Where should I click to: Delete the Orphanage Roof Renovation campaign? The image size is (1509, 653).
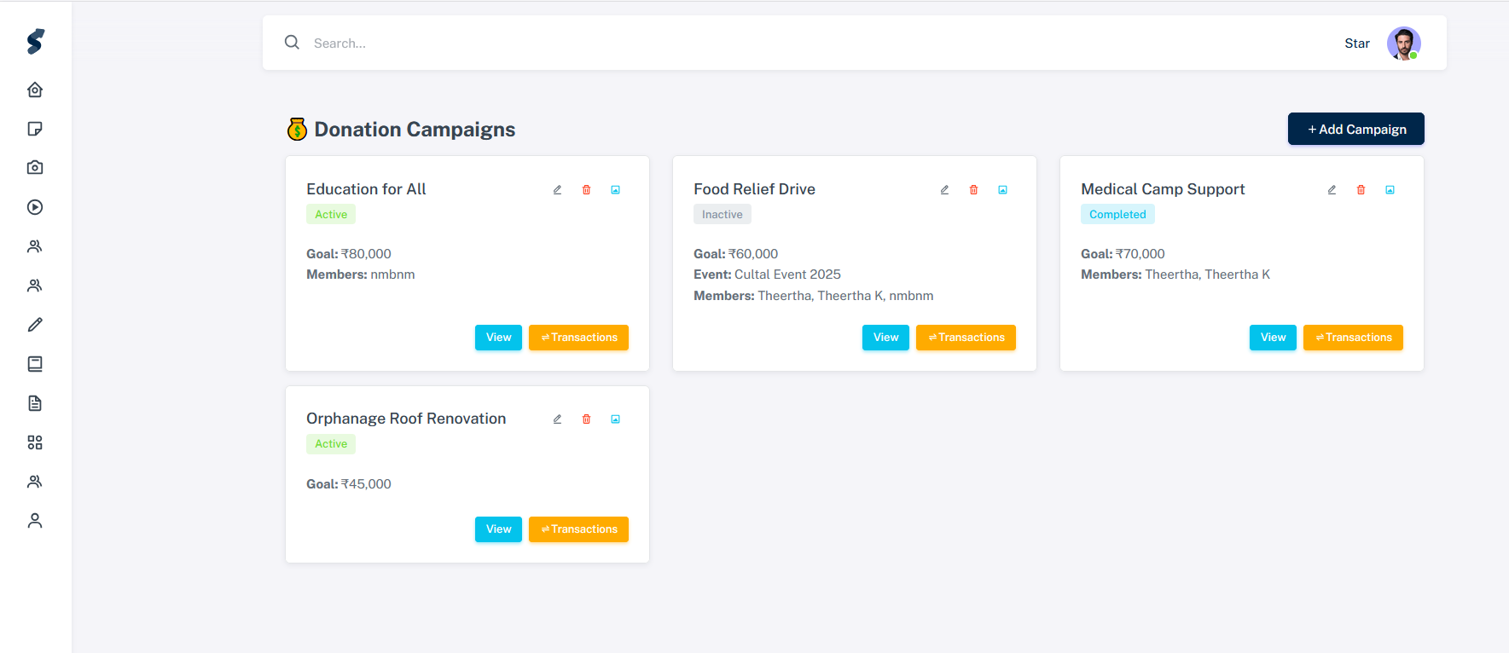click(x=586, y=419)
